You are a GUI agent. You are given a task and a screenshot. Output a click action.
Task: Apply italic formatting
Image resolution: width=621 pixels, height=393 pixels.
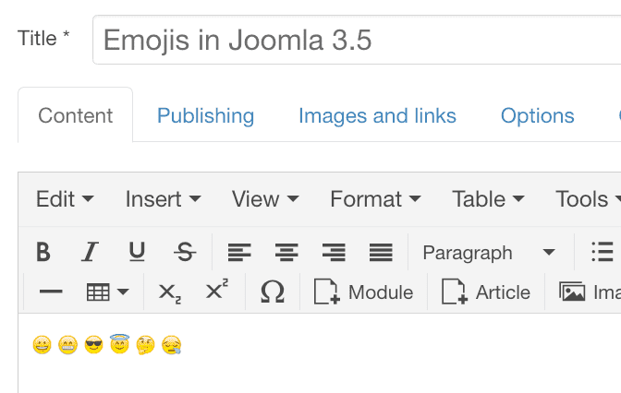point(90,252)
